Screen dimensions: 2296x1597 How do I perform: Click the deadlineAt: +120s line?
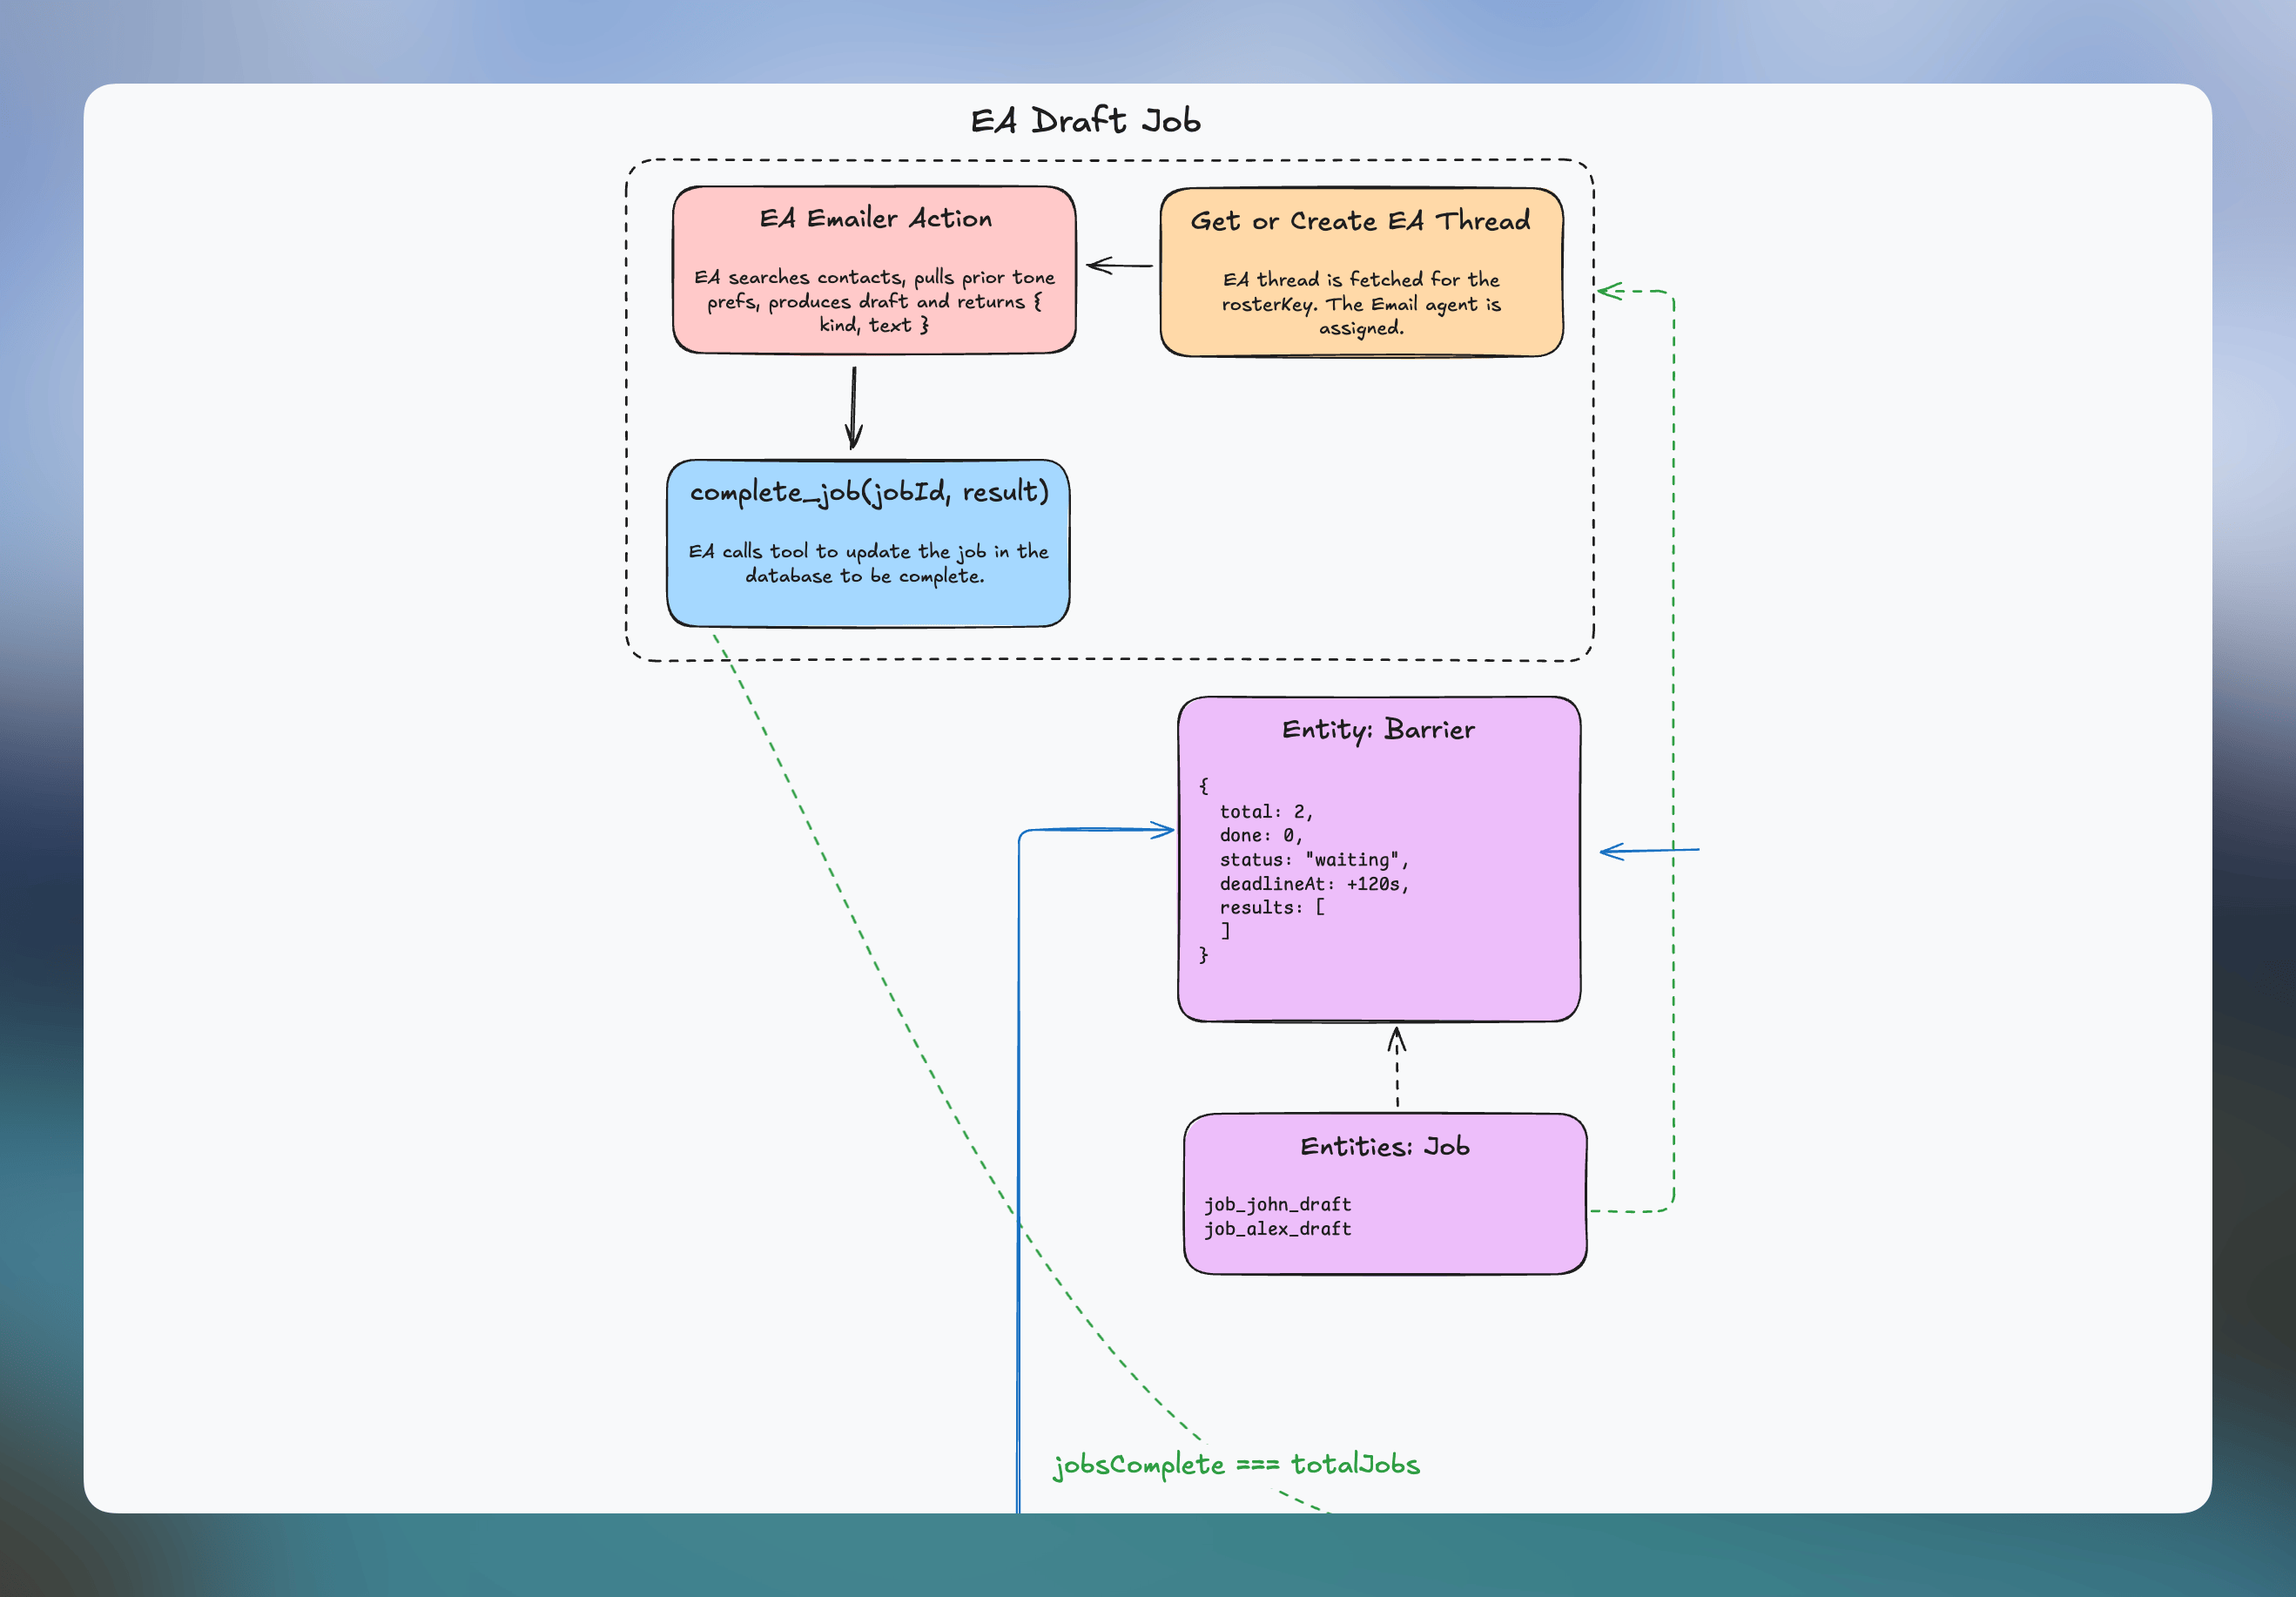pos(1313,884)
